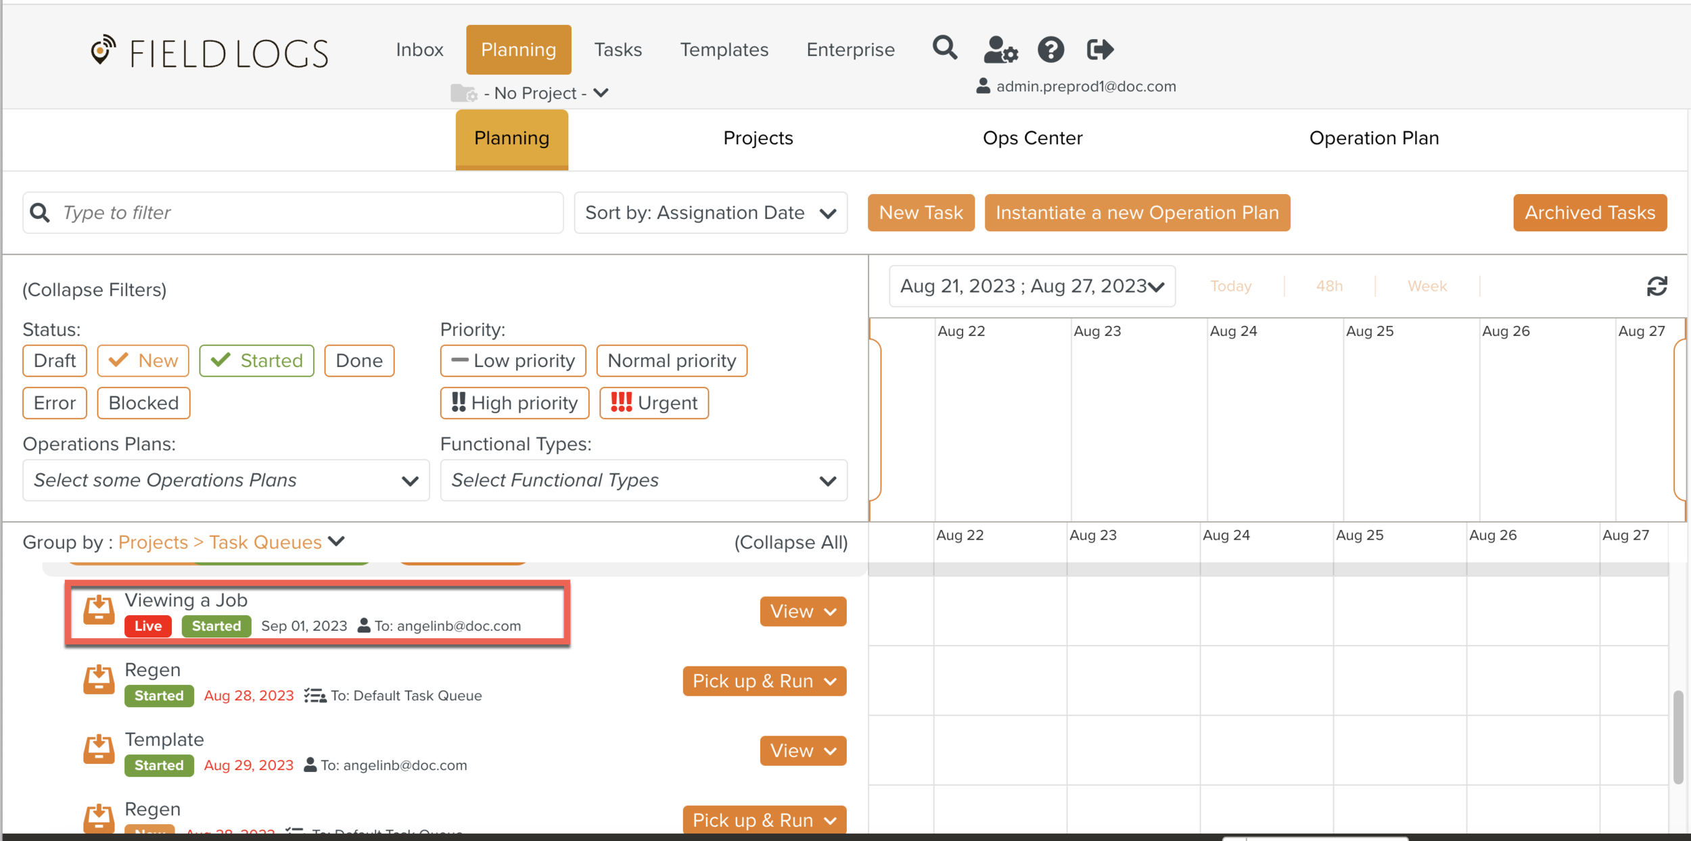Viewport: 1691px width, 841px height.
Task: Click the help question mark icon
Action: coord(1050,50)
